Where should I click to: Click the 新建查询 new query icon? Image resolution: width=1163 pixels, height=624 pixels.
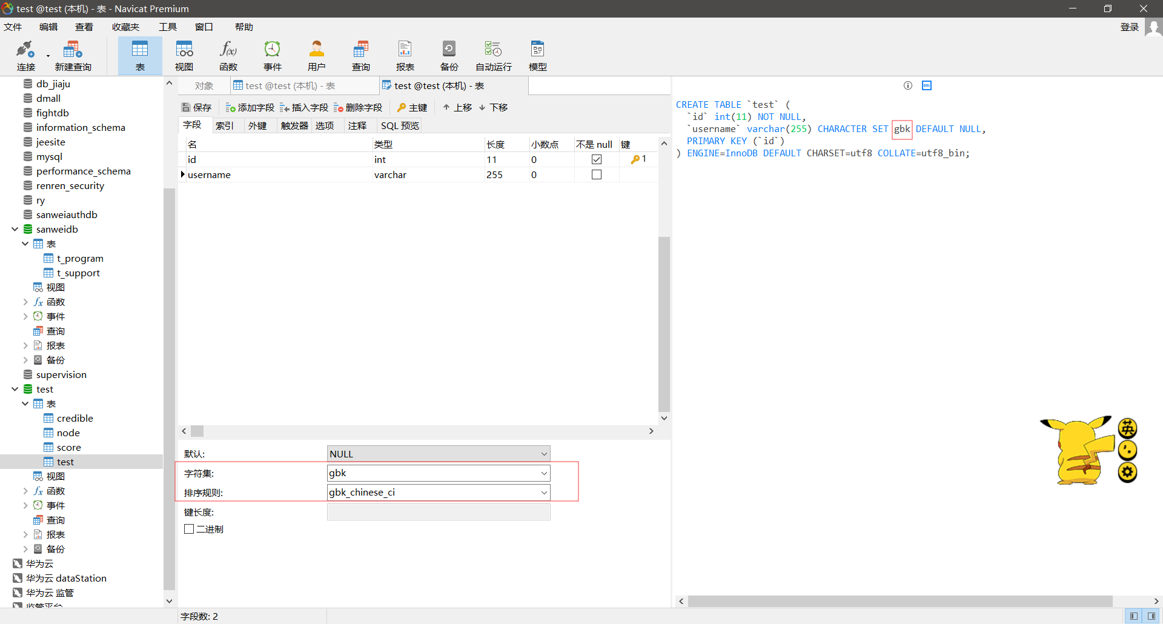(x=73, y=56)
